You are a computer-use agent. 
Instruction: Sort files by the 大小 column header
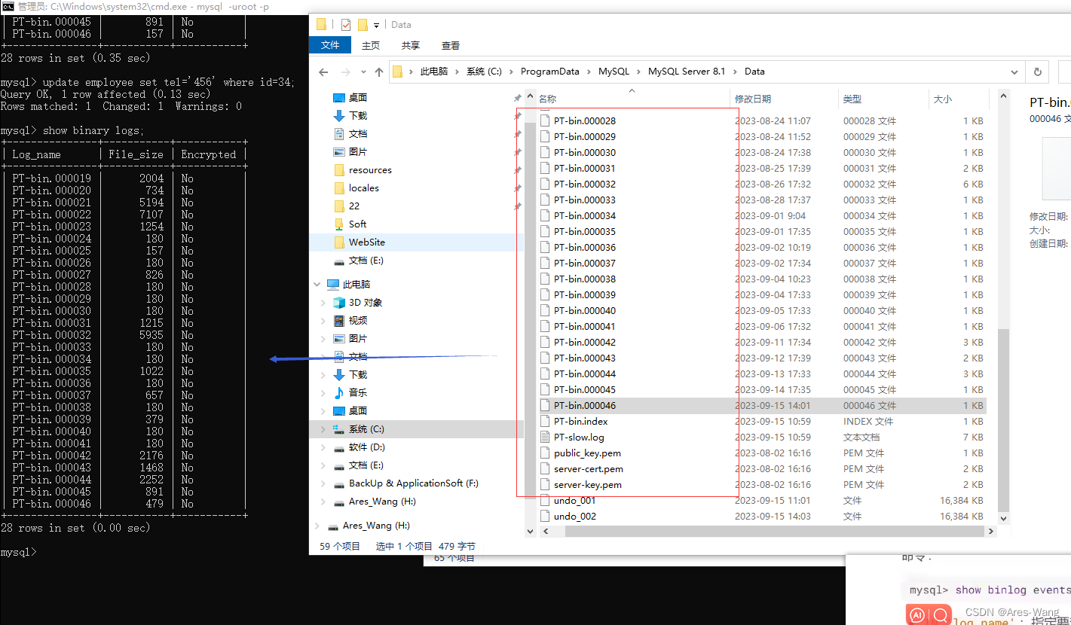coord(943,99)
